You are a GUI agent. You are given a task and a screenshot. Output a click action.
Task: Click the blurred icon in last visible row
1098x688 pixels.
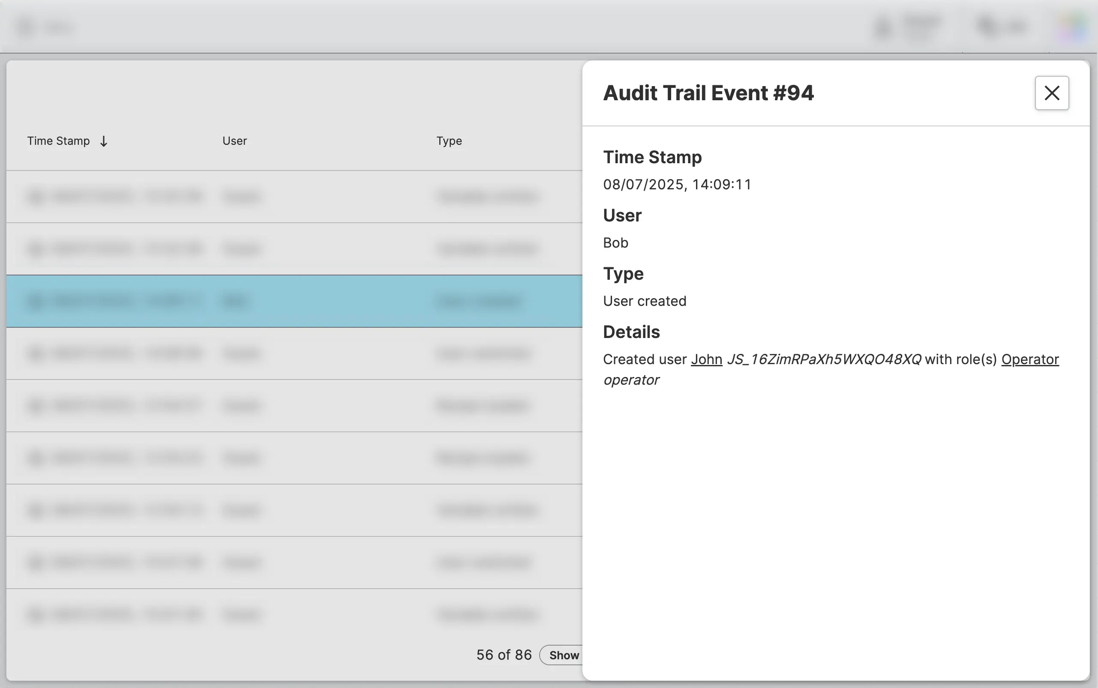pyautogui.click(x=36, y=615)
